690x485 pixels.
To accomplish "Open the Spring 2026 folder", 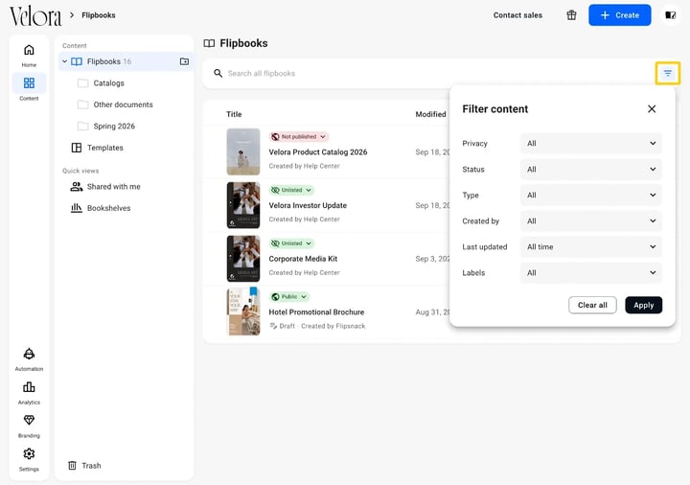I will (x=106, y=127).
